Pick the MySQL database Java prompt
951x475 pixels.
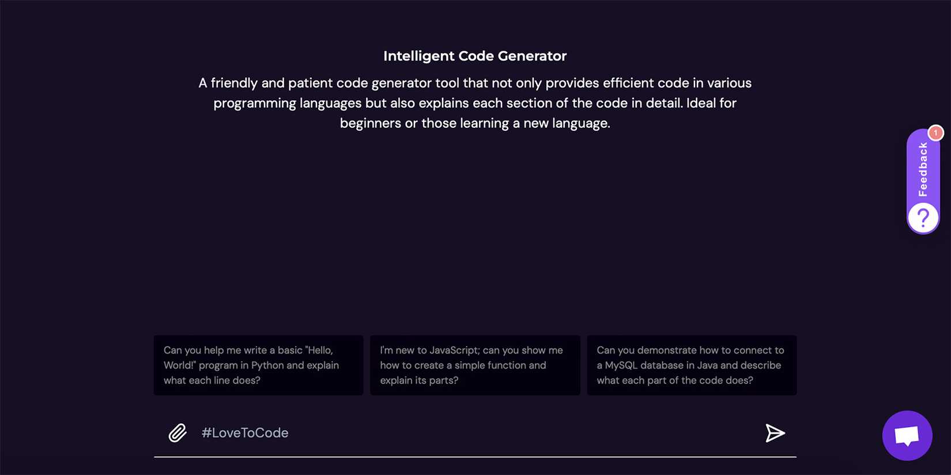tap(691, 365)
